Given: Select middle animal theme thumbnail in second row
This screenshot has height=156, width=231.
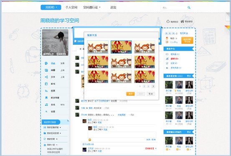Looking at the screenshot, I should click(121, 62).
